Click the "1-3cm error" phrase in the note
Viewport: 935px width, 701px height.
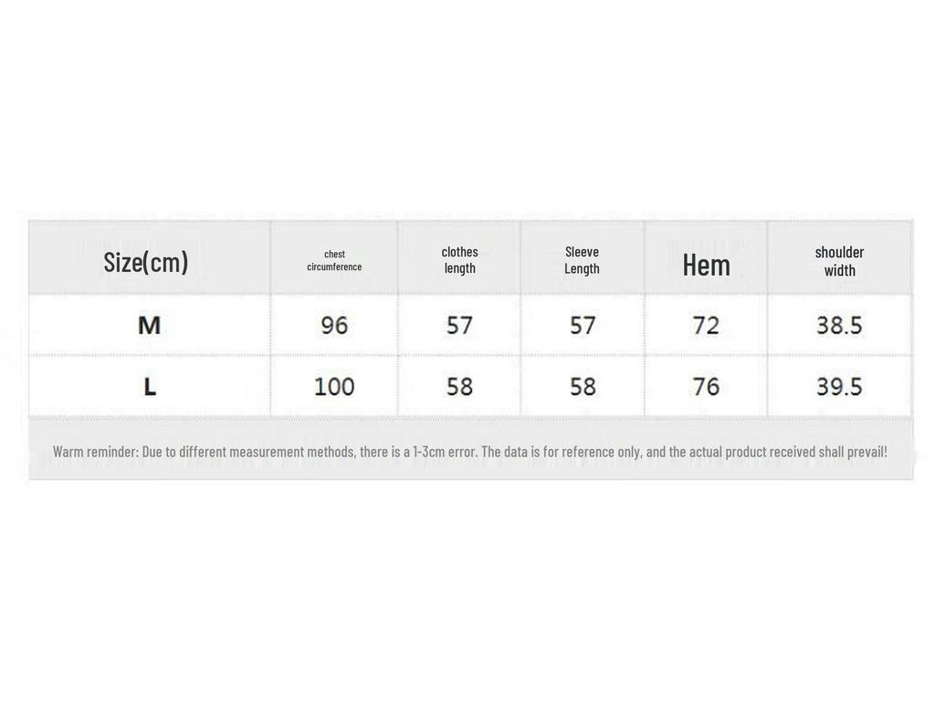click(x=445, y=452)
